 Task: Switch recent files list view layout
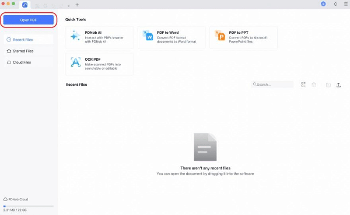pos(303,84)
